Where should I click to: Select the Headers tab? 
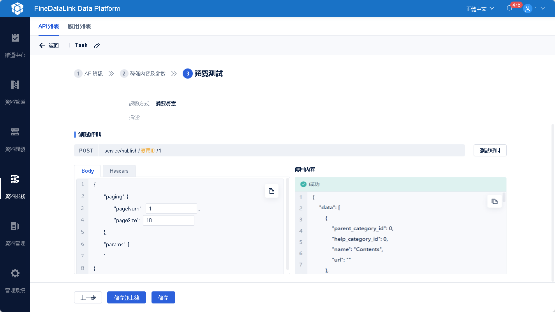[x=119, y=171]
